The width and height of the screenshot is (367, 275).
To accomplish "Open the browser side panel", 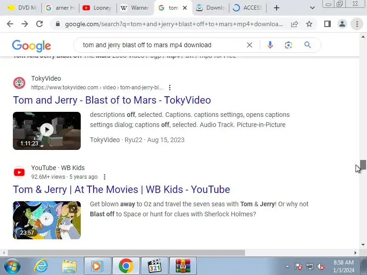I will pos(328,24).
